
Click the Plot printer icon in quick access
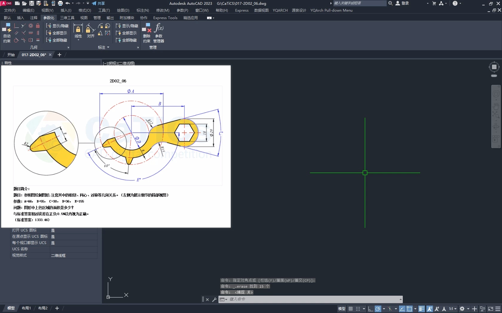60,3
